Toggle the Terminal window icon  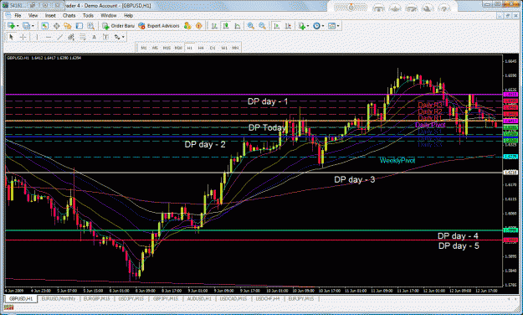click(x=79, y=26)
